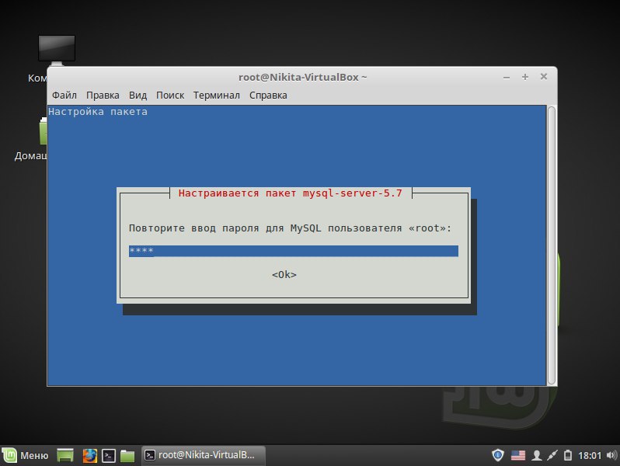Click the terminal vertical scrollbar
The height and width of the screenshot is (466, 620).
(552, 245)
